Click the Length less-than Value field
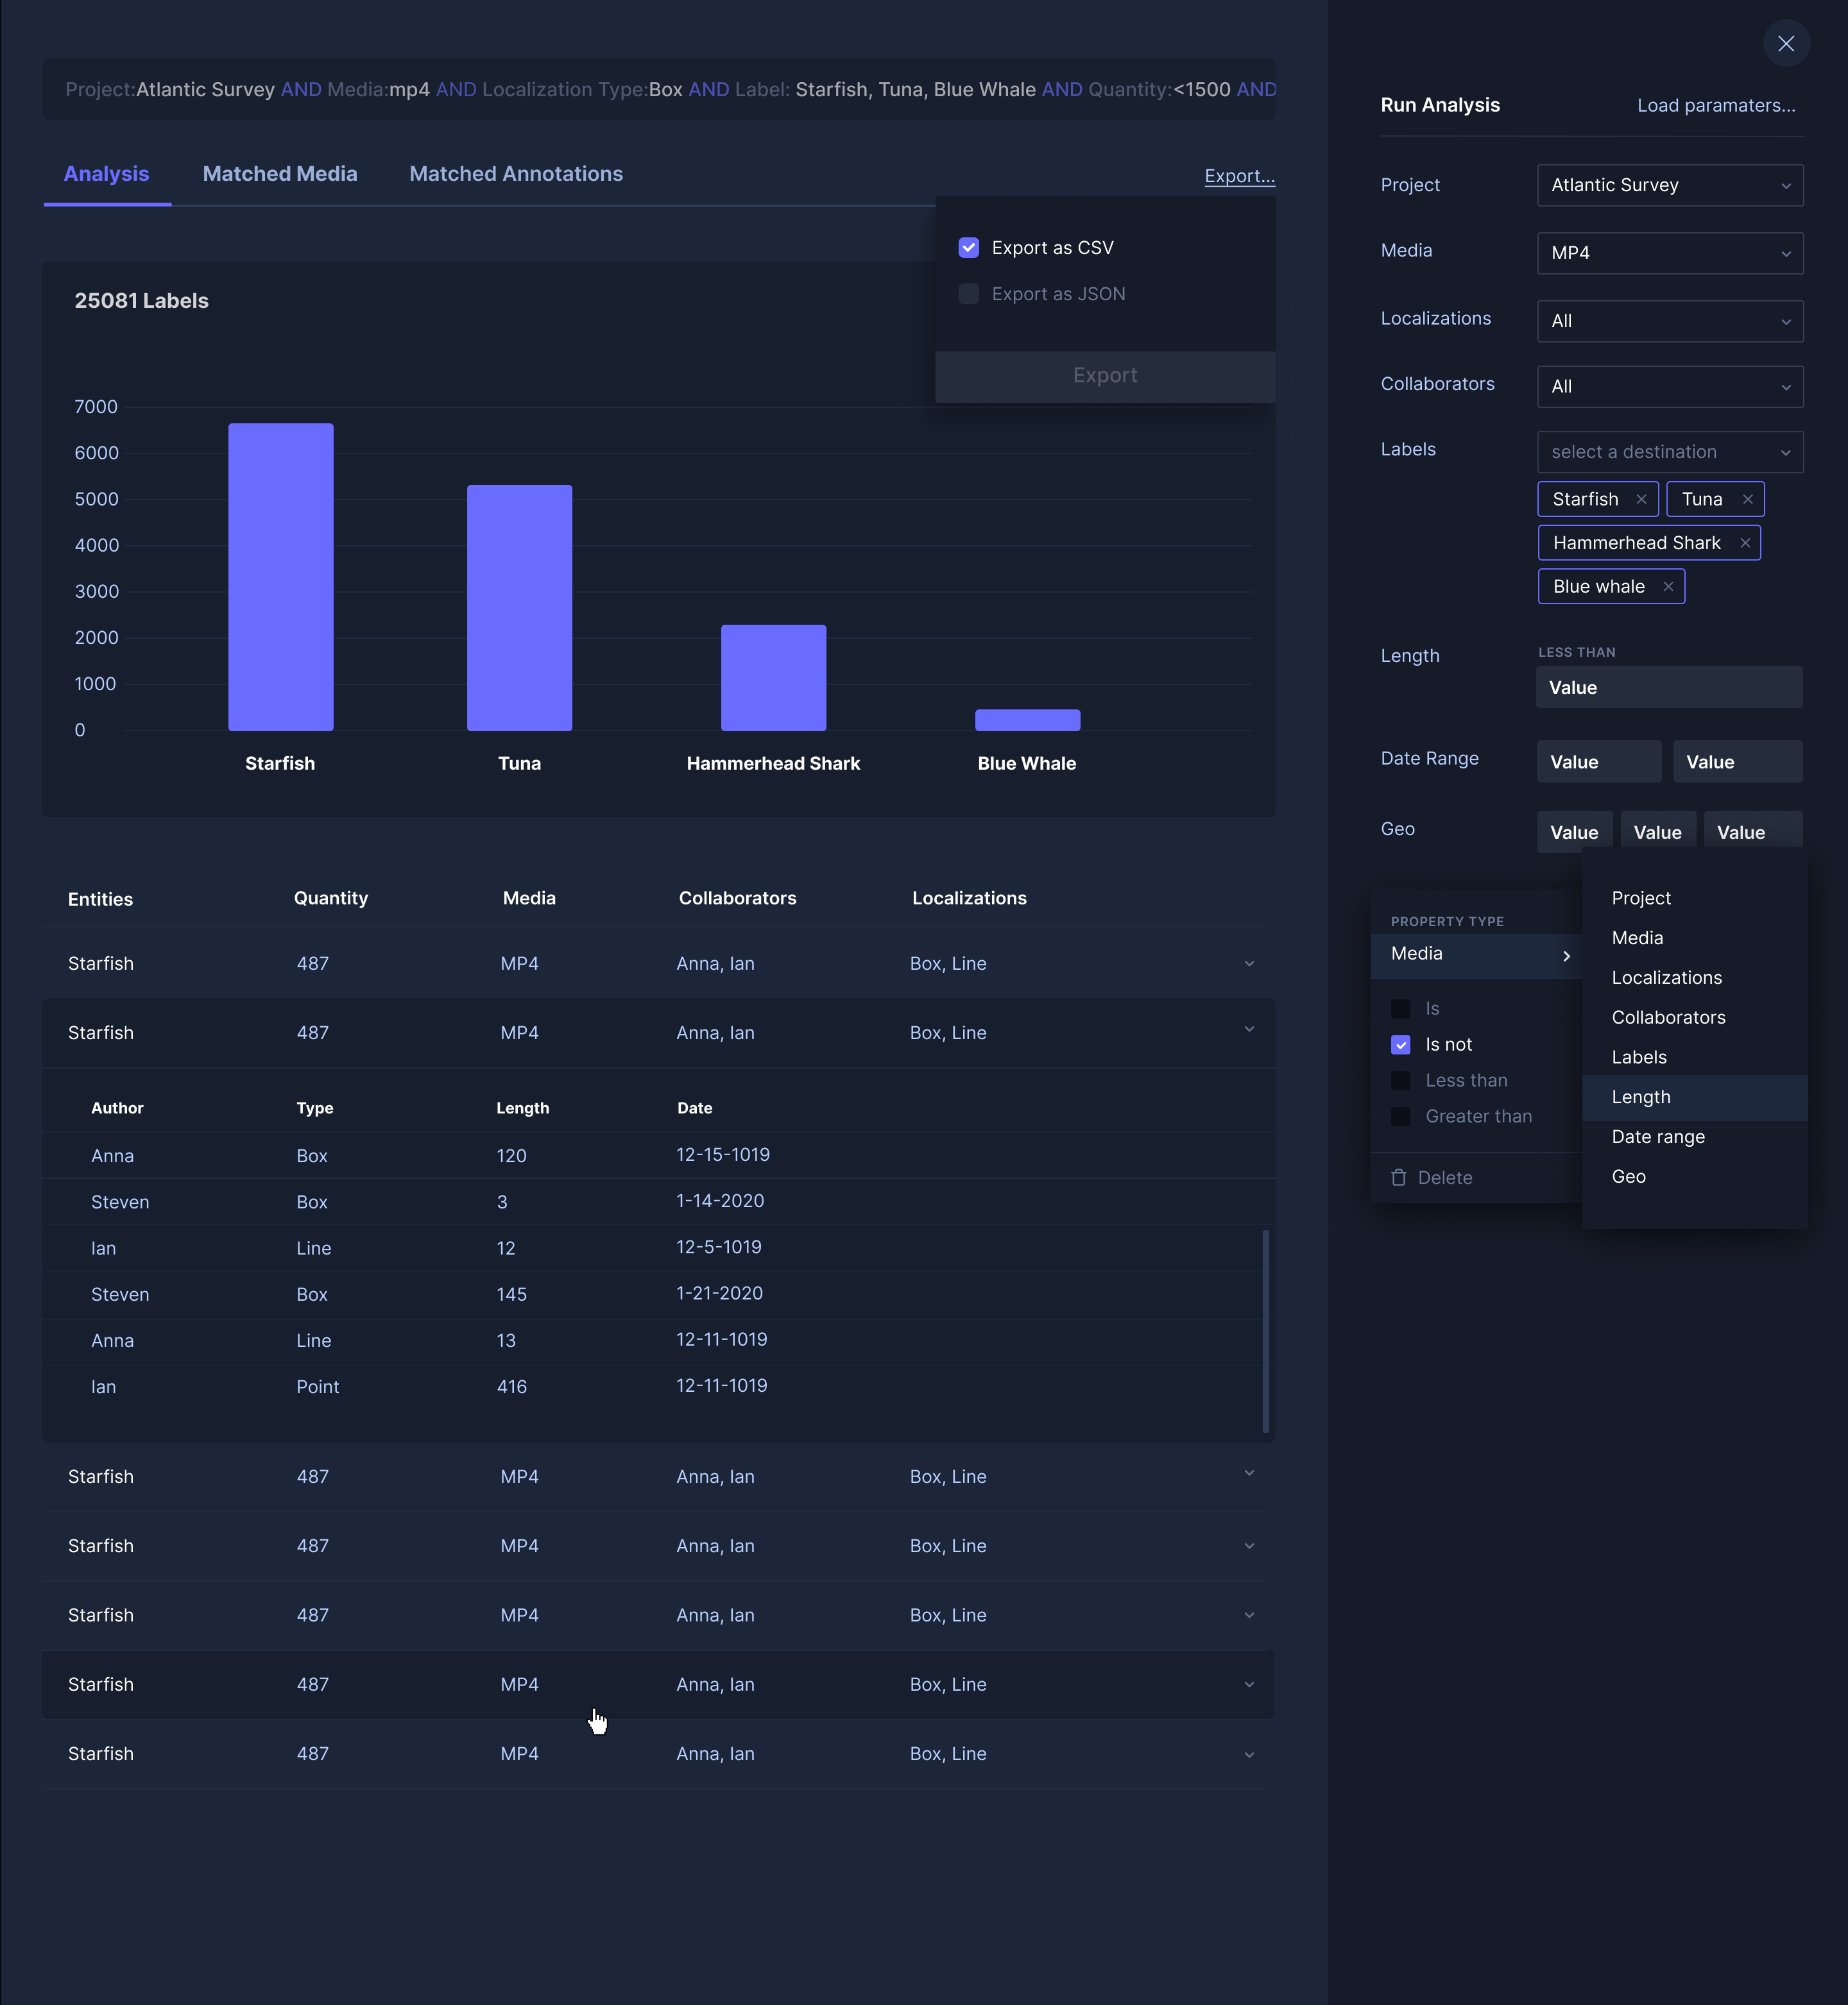This screenshot has width=1848, height=2005. pyautogui.click(x=1668, y=688)
